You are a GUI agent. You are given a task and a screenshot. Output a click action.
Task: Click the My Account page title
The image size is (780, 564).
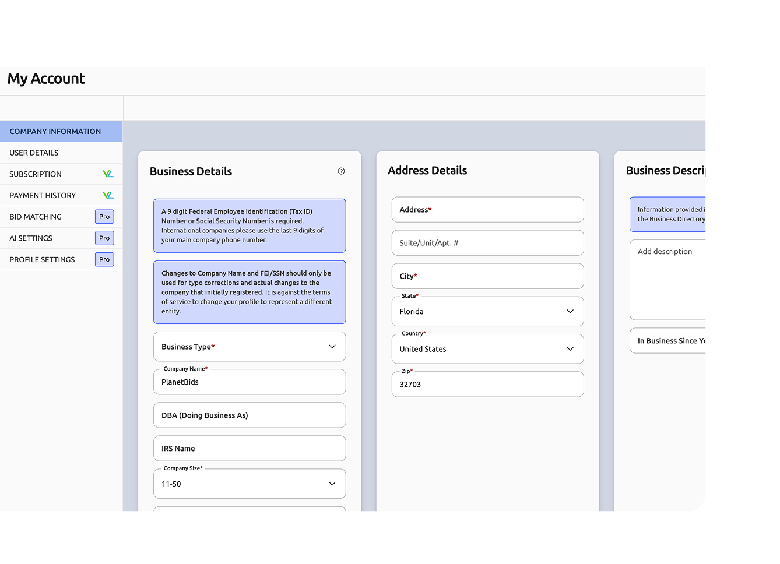pyautogui.click(x=46, y=79)
